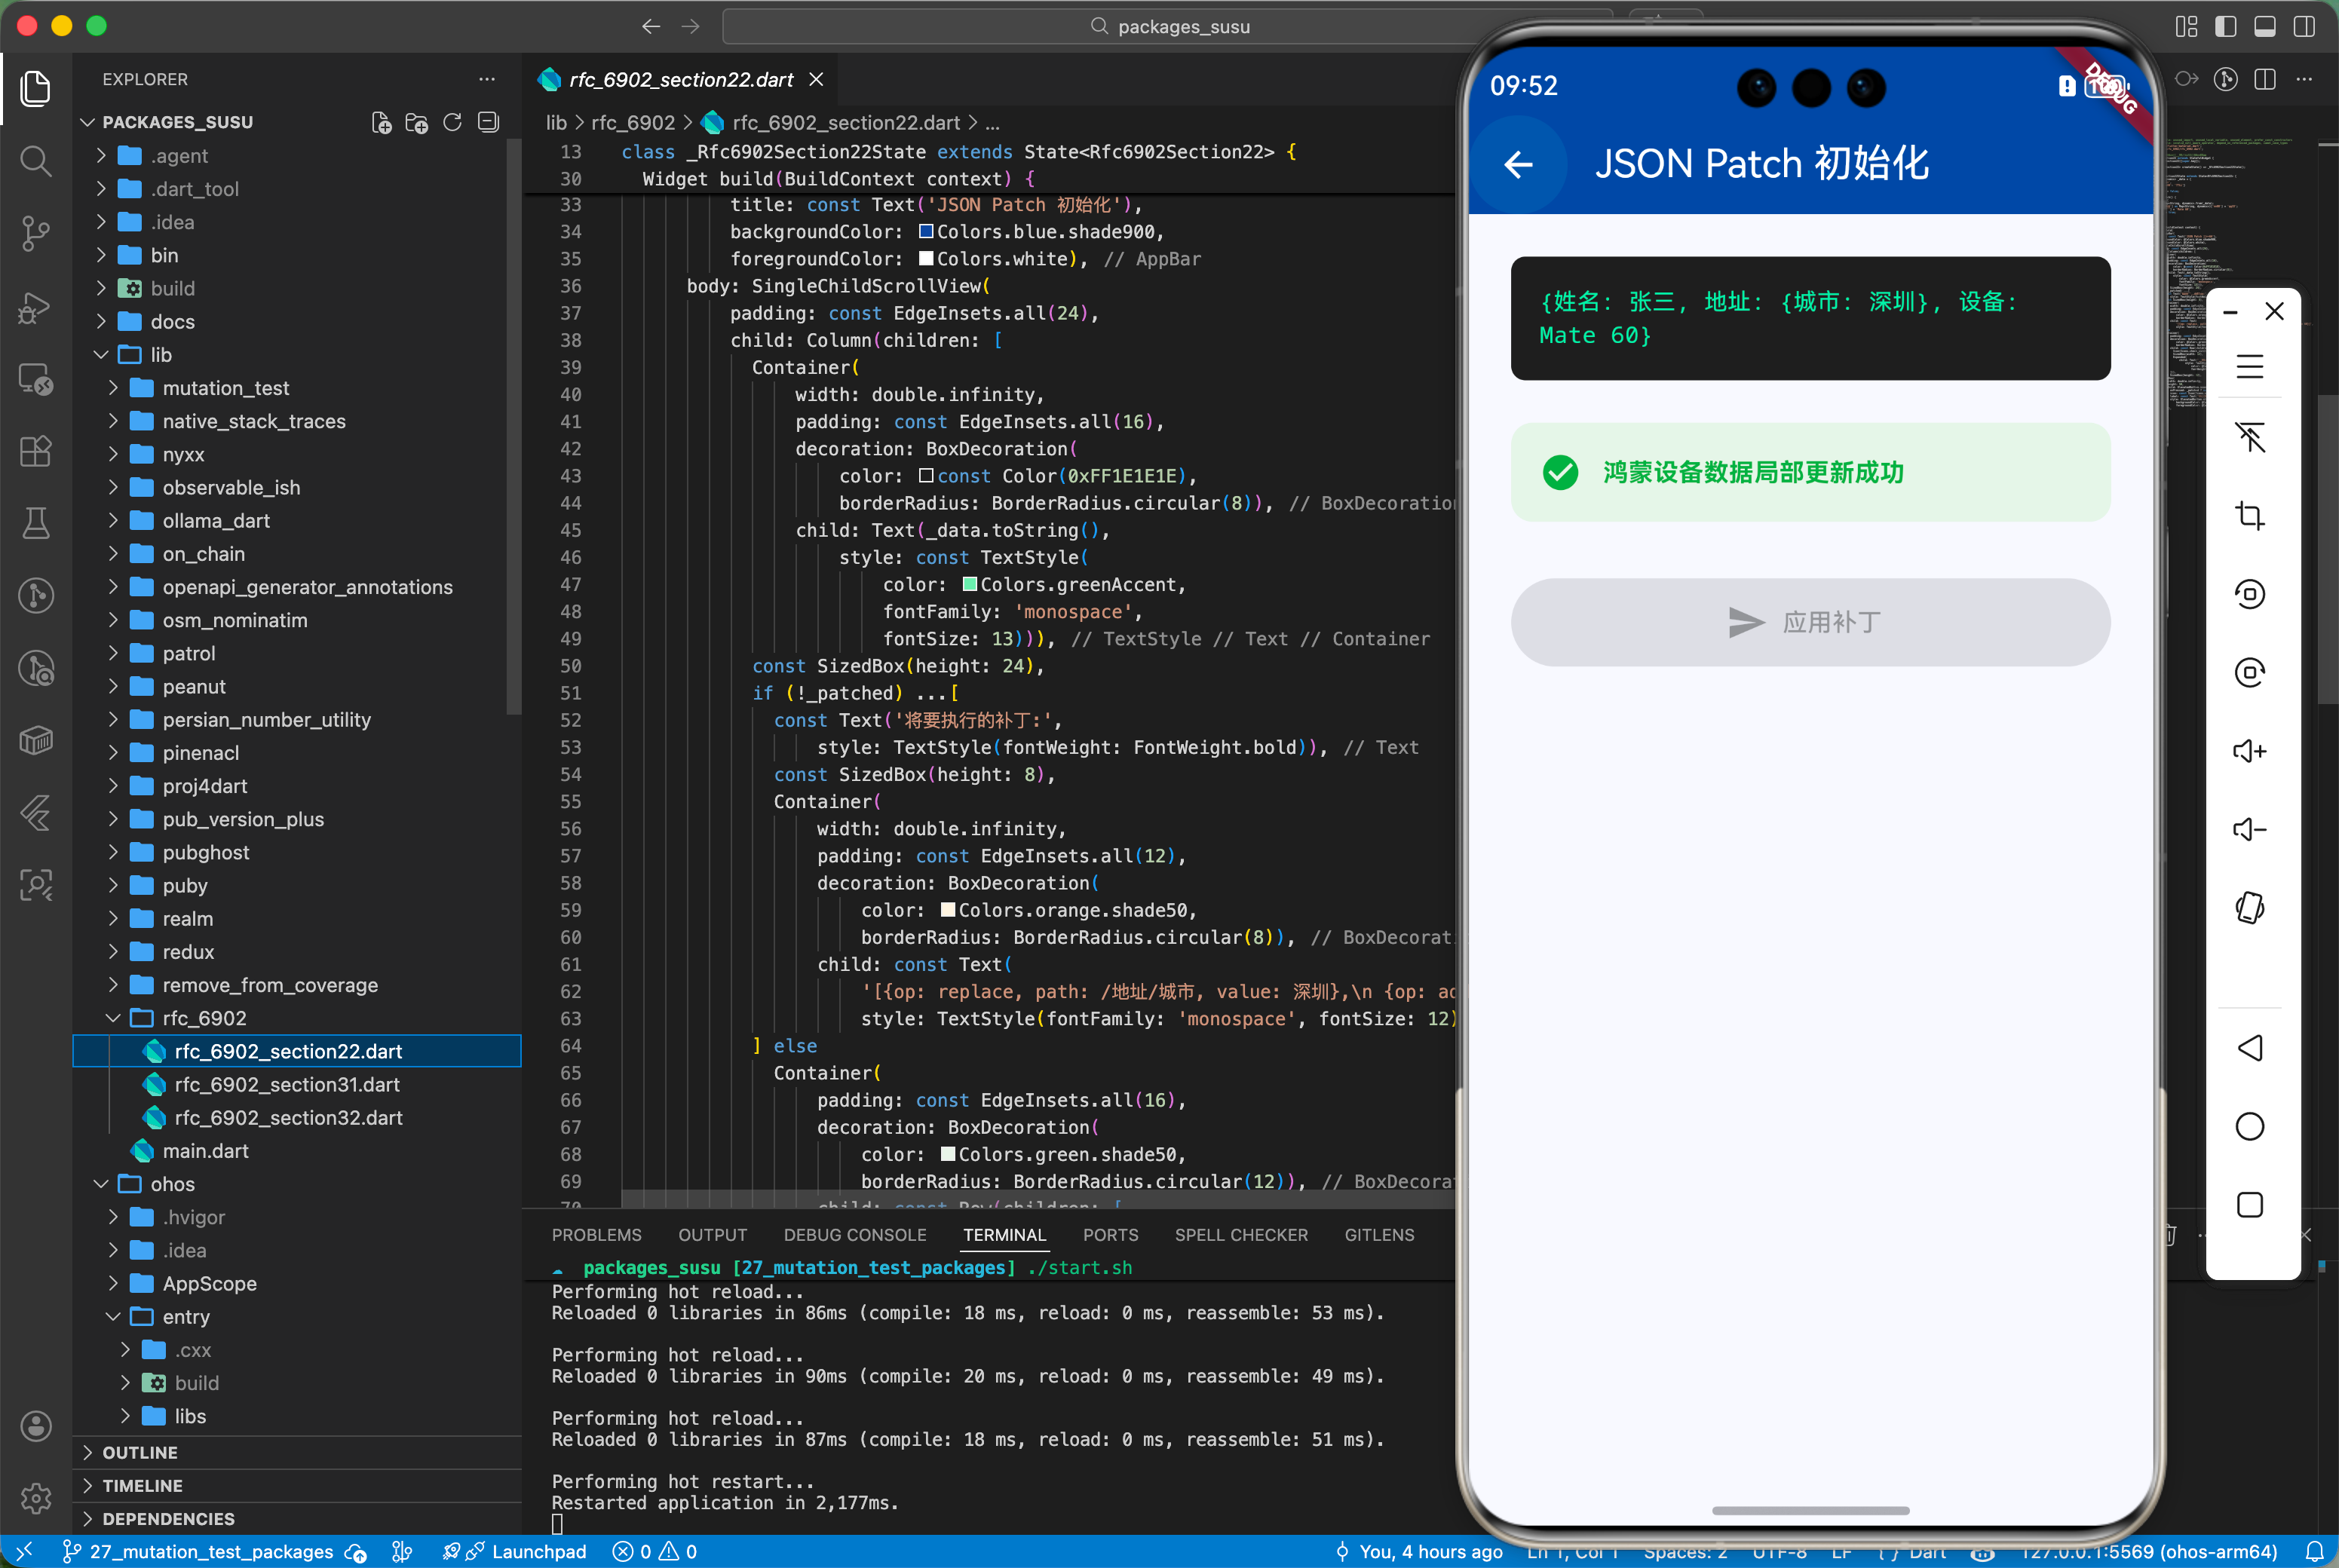Toggle the bottom panel visibility
Image resolution: width=2339 pixels, height=1568 pixels.
click(2264, 26)
